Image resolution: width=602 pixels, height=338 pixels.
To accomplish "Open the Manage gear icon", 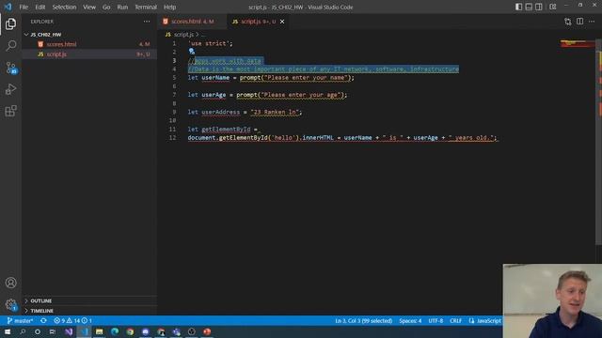I will [x=10, y=304].
